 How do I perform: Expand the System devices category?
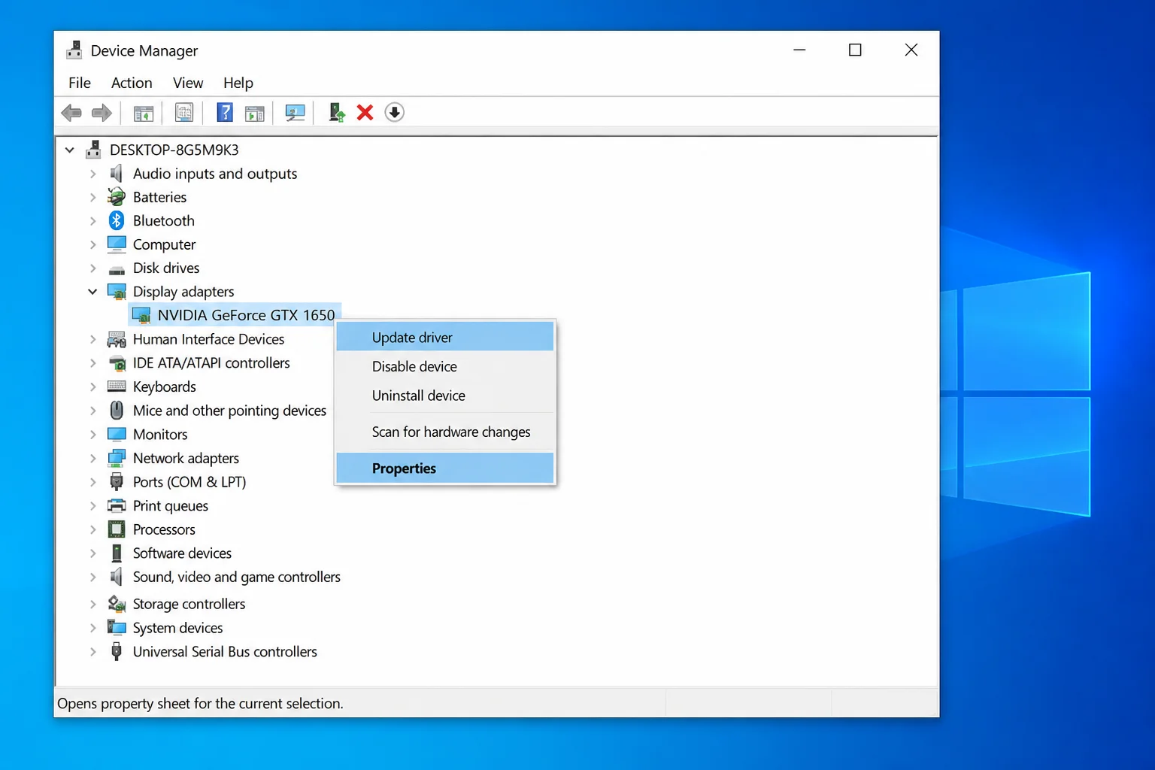(92, 628)
